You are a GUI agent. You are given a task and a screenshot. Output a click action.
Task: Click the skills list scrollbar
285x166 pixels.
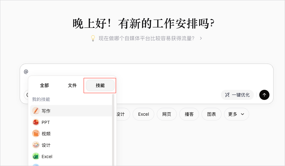(113, 129)
